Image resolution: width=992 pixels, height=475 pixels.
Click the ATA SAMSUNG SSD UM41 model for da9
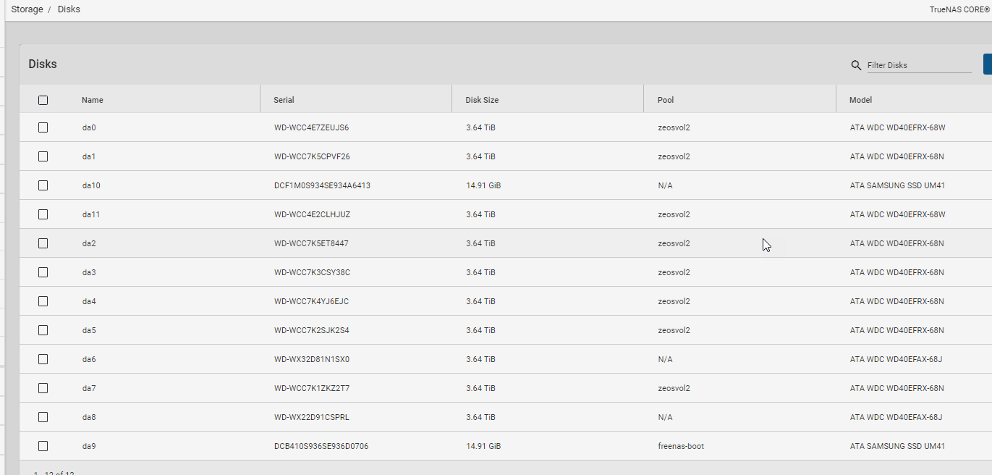coord(897,446)
